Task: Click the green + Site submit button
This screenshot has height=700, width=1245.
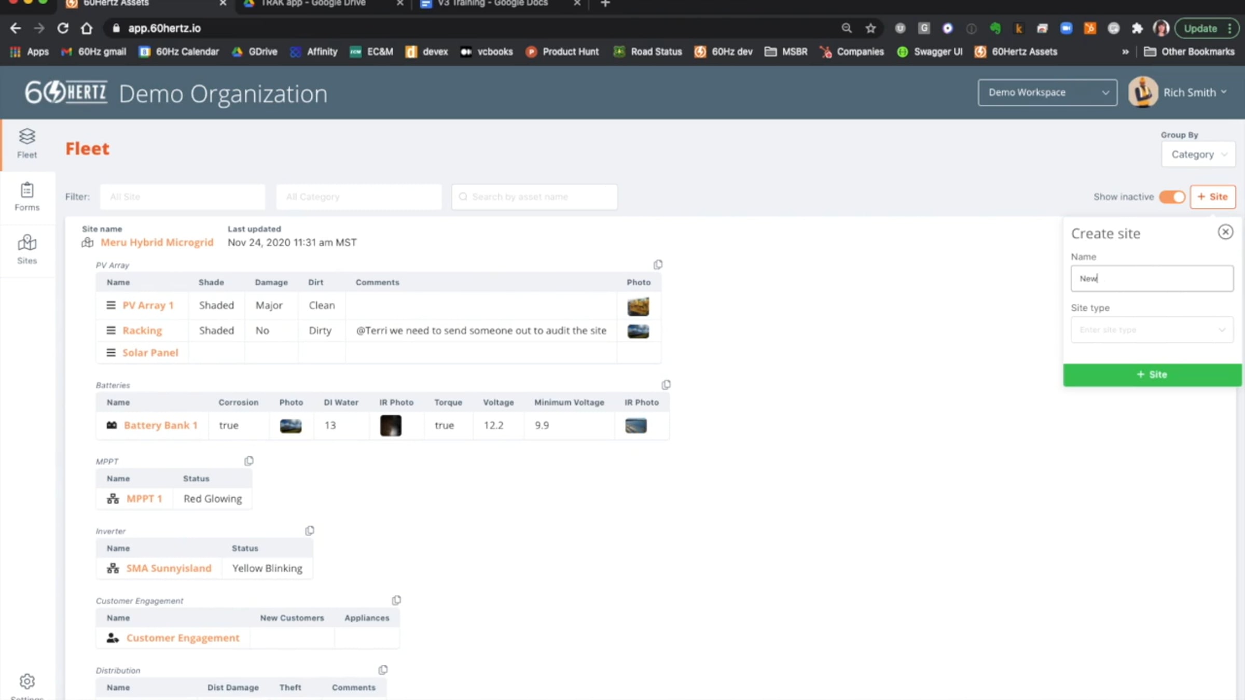Action: (x=1152, y=374)
